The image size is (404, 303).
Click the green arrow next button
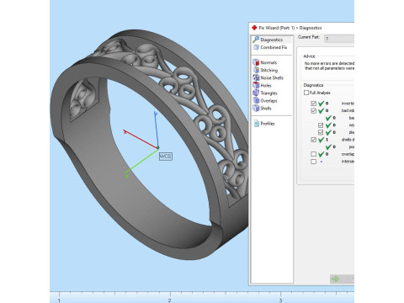point(335,279)
